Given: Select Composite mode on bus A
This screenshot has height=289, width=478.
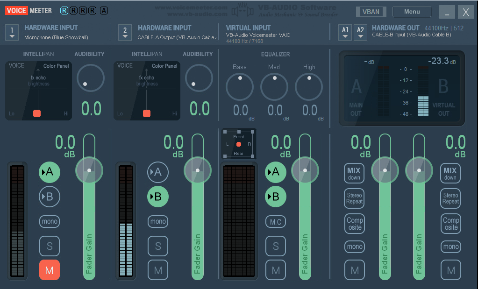Looking at the screenshot, I should 355,224.
